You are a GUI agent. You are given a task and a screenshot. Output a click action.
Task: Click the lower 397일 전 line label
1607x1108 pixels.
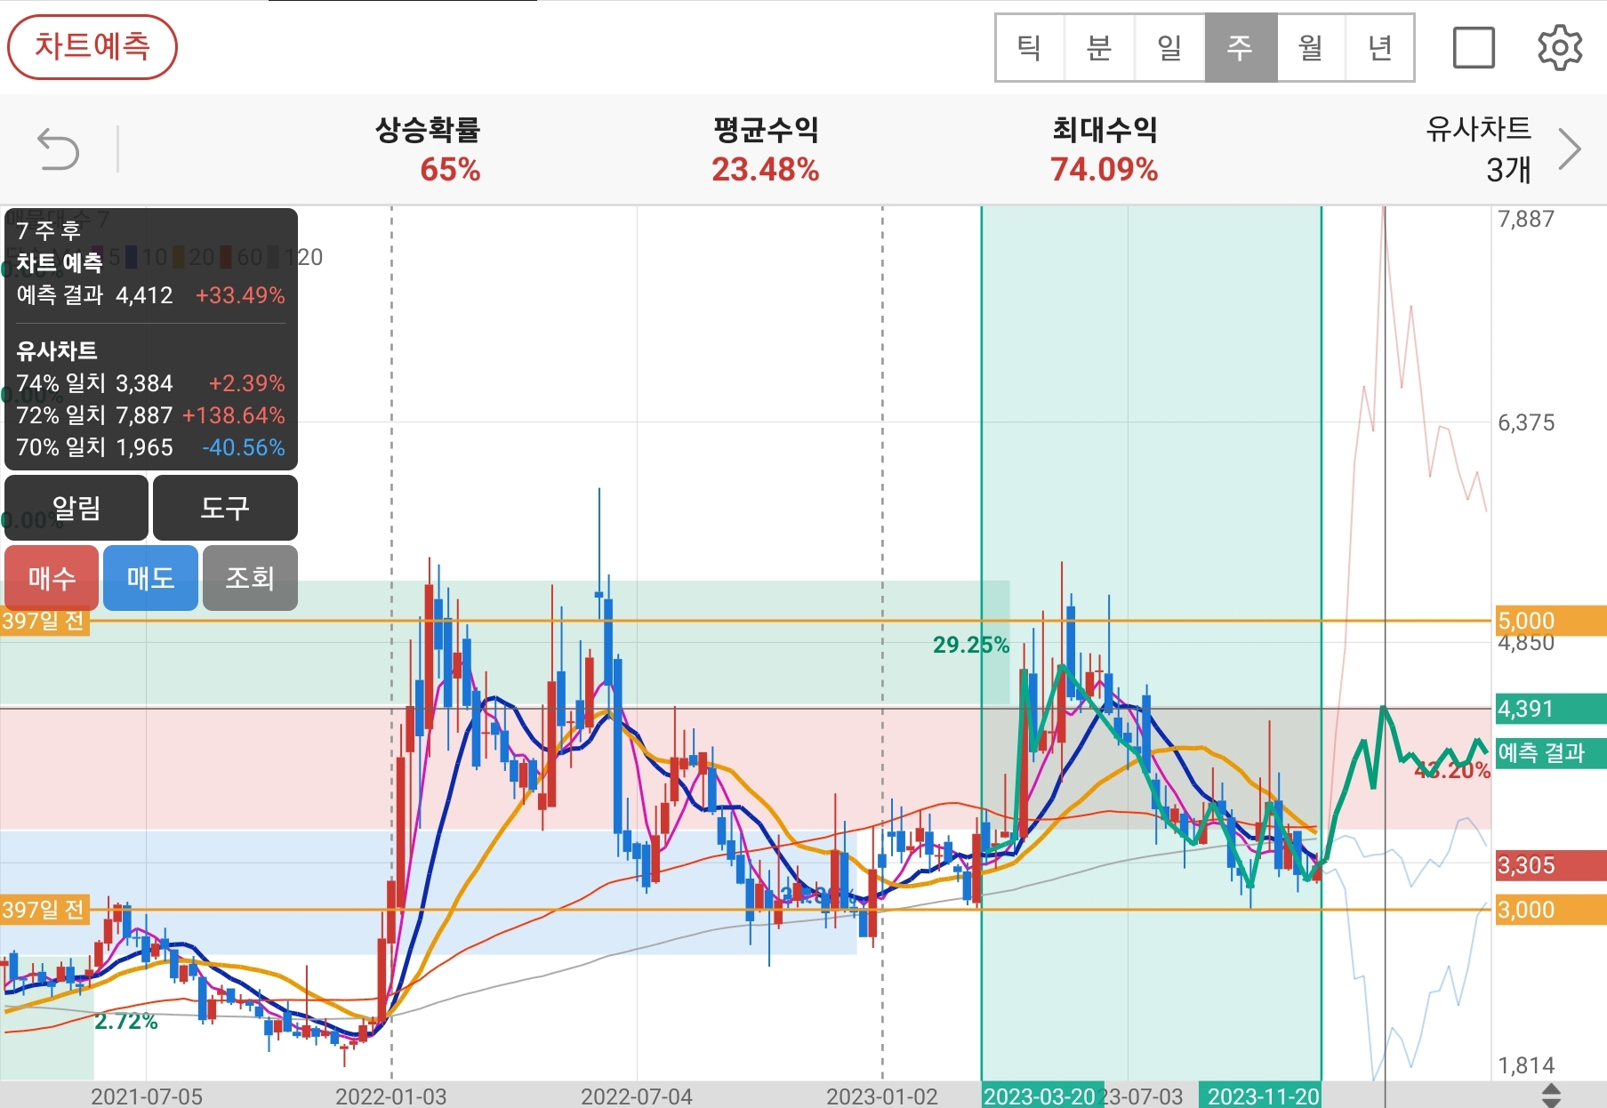(x=44, y=910)
